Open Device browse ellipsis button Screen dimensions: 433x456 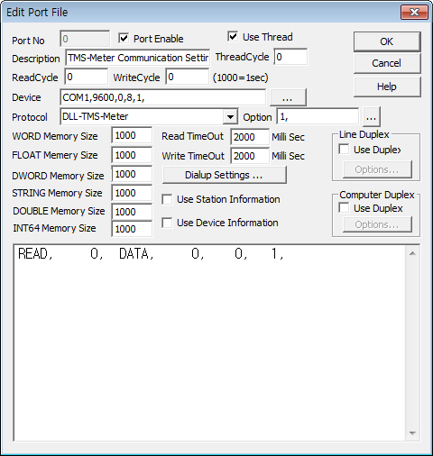[288, 97]
